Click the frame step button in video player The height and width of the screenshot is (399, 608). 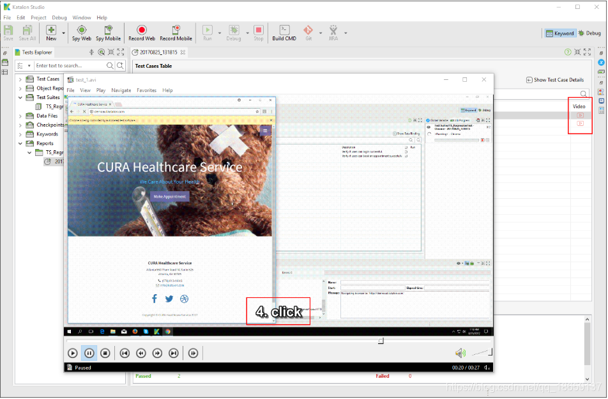coord(193,353)
